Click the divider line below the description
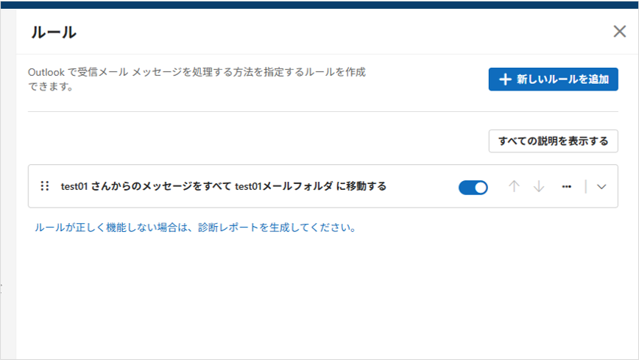The image size is (639, 360). point(322,112)
